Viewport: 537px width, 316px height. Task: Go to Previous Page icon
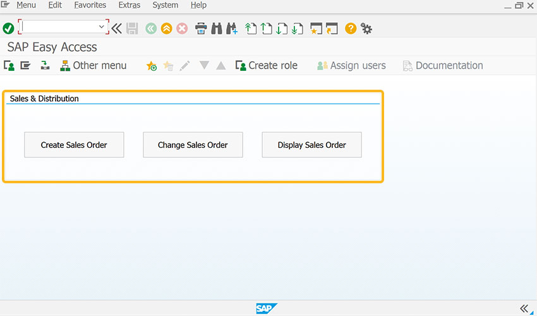click(266, 28)
